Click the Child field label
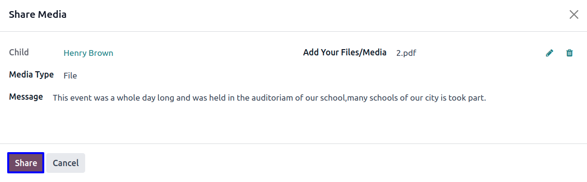The image size is (587, 182). (19, 52)
